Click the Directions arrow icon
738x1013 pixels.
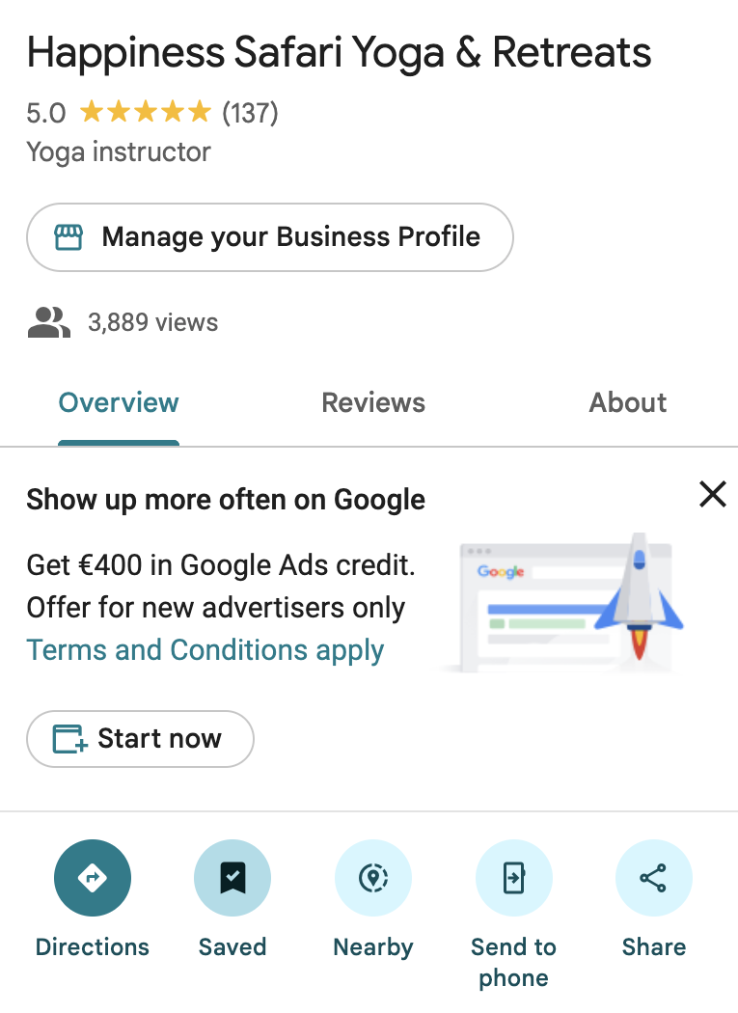(x=93, y=878)
